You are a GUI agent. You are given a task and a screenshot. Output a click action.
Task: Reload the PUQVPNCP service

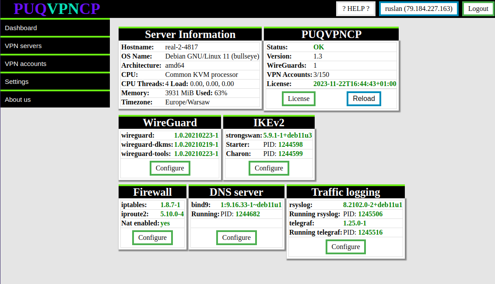pyautogui.click(x=364, y=99)
